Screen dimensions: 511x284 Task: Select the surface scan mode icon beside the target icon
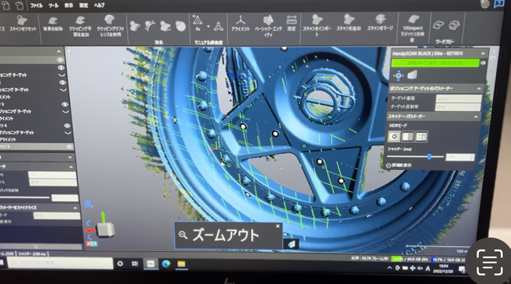[412, 76]
